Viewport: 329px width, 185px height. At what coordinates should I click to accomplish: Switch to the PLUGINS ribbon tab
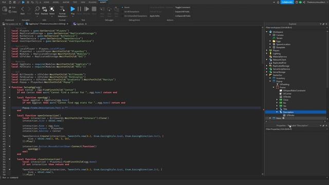click(93, 2)
